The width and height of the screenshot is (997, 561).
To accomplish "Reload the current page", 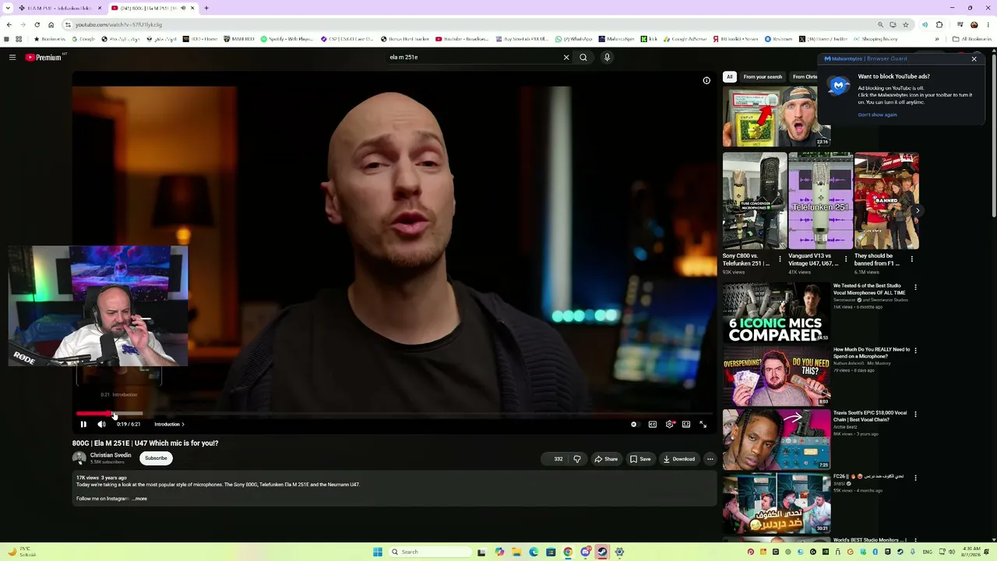I will click(x=37, y=25).
